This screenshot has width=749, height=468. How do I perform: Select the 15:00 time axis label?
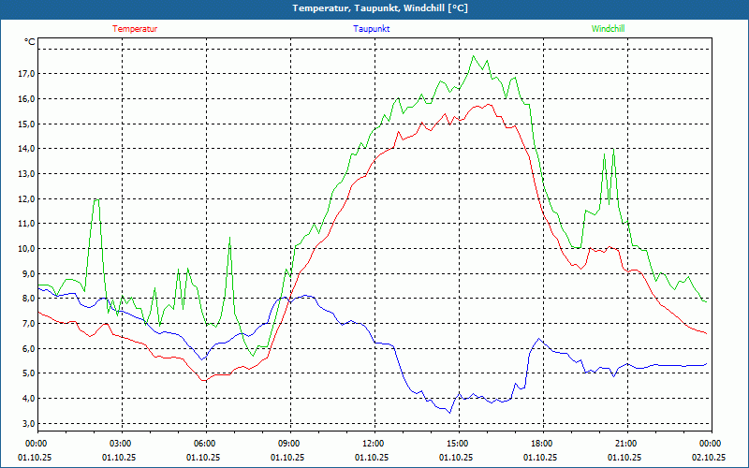(x=457, y=444)
